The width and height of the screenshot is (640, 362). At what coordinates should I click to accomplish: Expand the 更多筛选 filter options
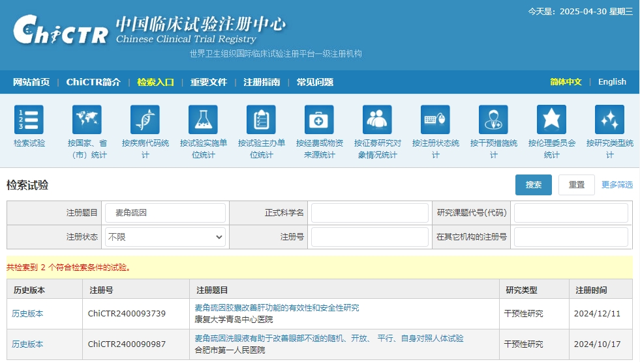click(617, 185)
